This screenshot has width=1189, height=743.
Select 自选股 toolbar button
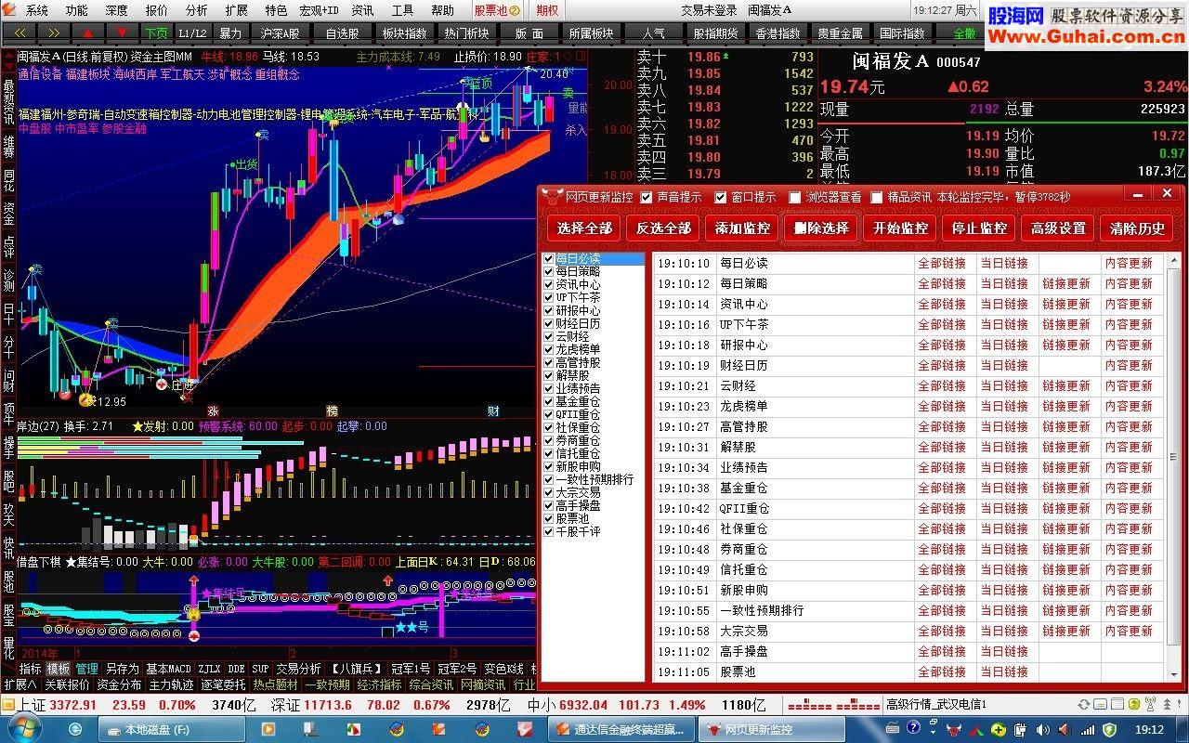[x=342, y=33]
